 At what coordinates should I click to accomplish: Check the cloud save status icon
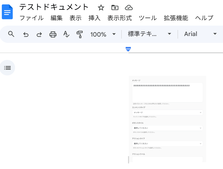pyautogui.click(x=129, y=7)
